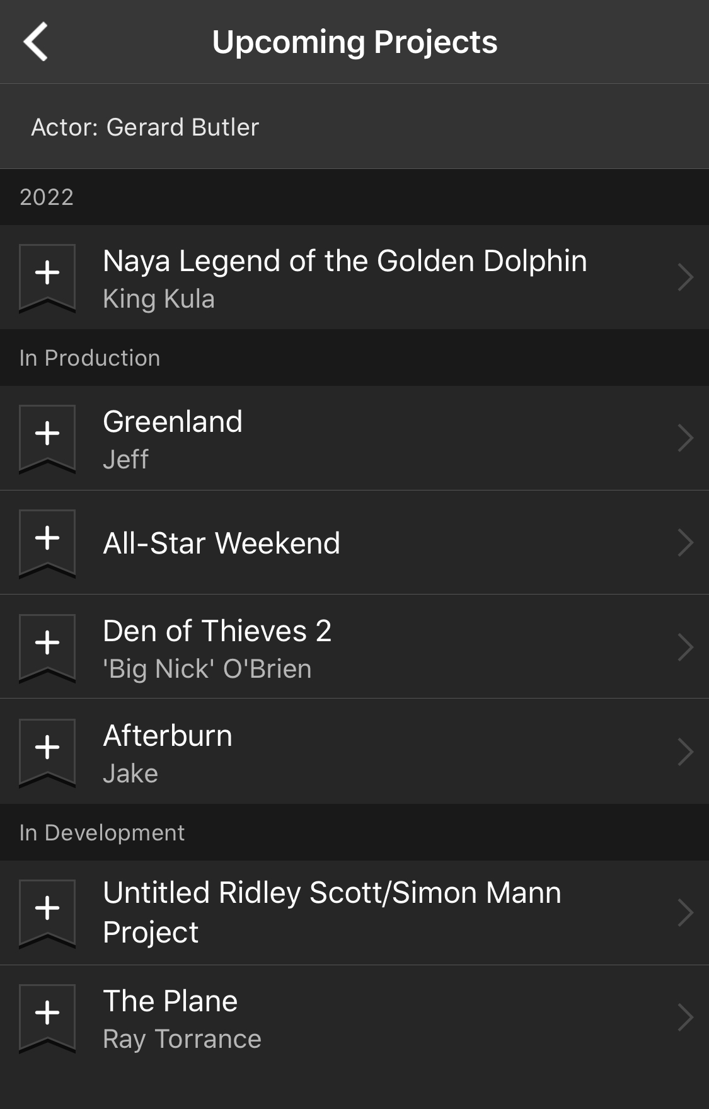Viewport: 709px width, 1109px height.
Task: Select the Den of Thieves 2 title
Action: pos(217,631)
